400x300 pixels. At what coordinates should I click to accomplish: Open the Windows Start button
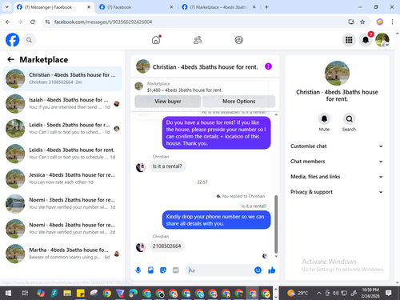(x=8, y=294)
